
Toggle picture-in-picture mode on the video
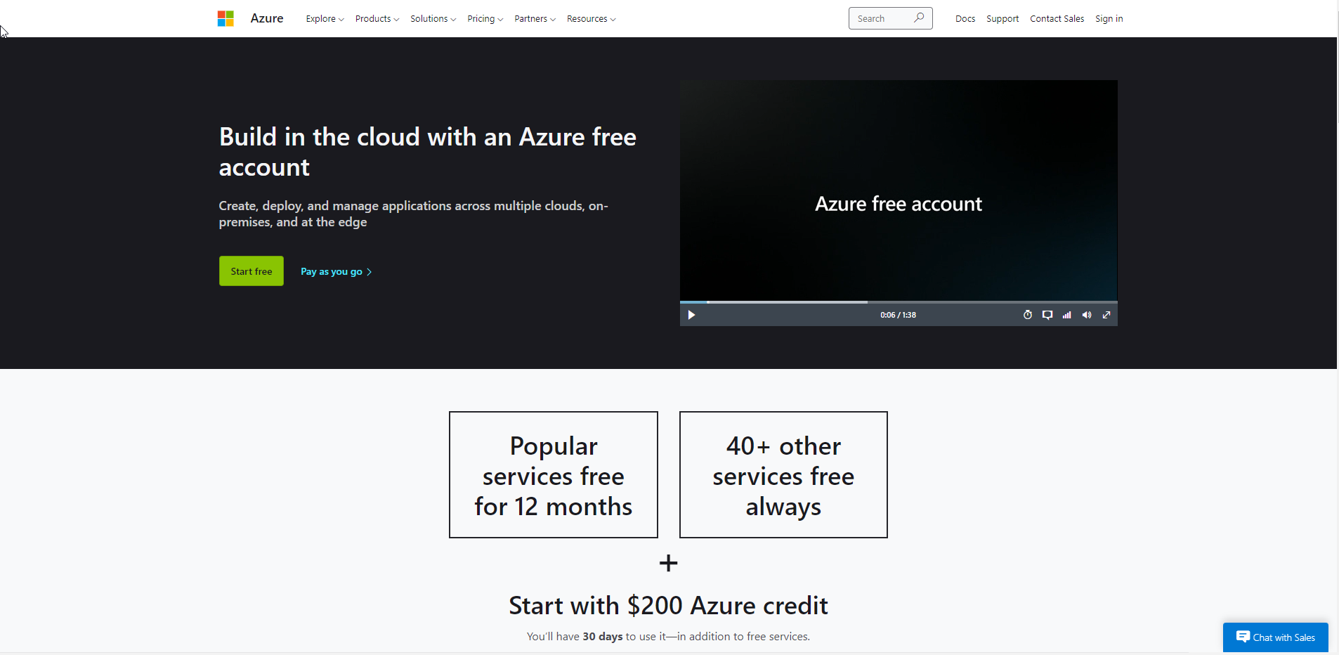click(1047, 315)
